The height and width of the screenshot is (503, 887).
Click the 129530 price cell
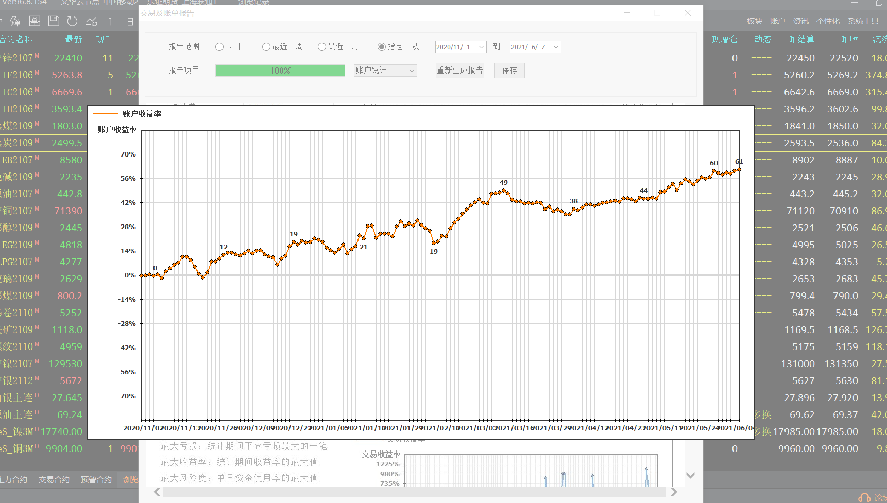point(65,364)
